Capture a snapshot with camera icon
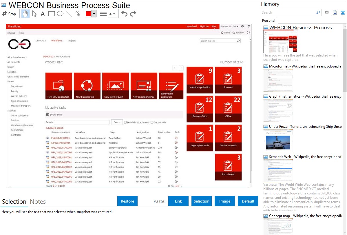This screenshot has height=235, width=347. click(x=327, y=12)
